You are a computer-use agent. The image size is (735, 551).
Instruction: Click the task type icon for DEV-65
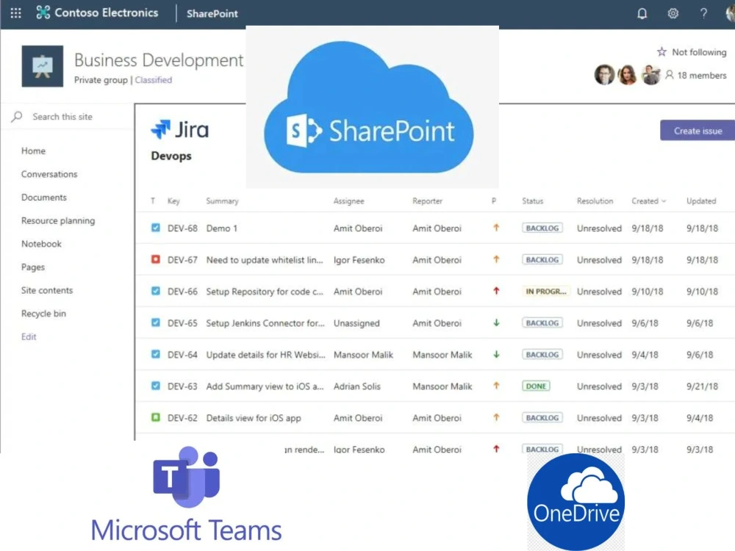point(156,323)
